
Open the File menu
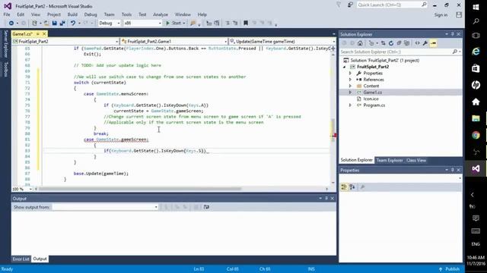[x=7, y=14]
